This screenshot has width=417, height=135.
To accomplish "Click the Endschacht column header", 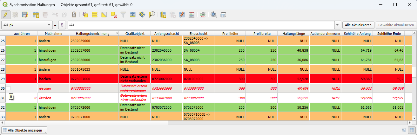I will click(198, 33).
